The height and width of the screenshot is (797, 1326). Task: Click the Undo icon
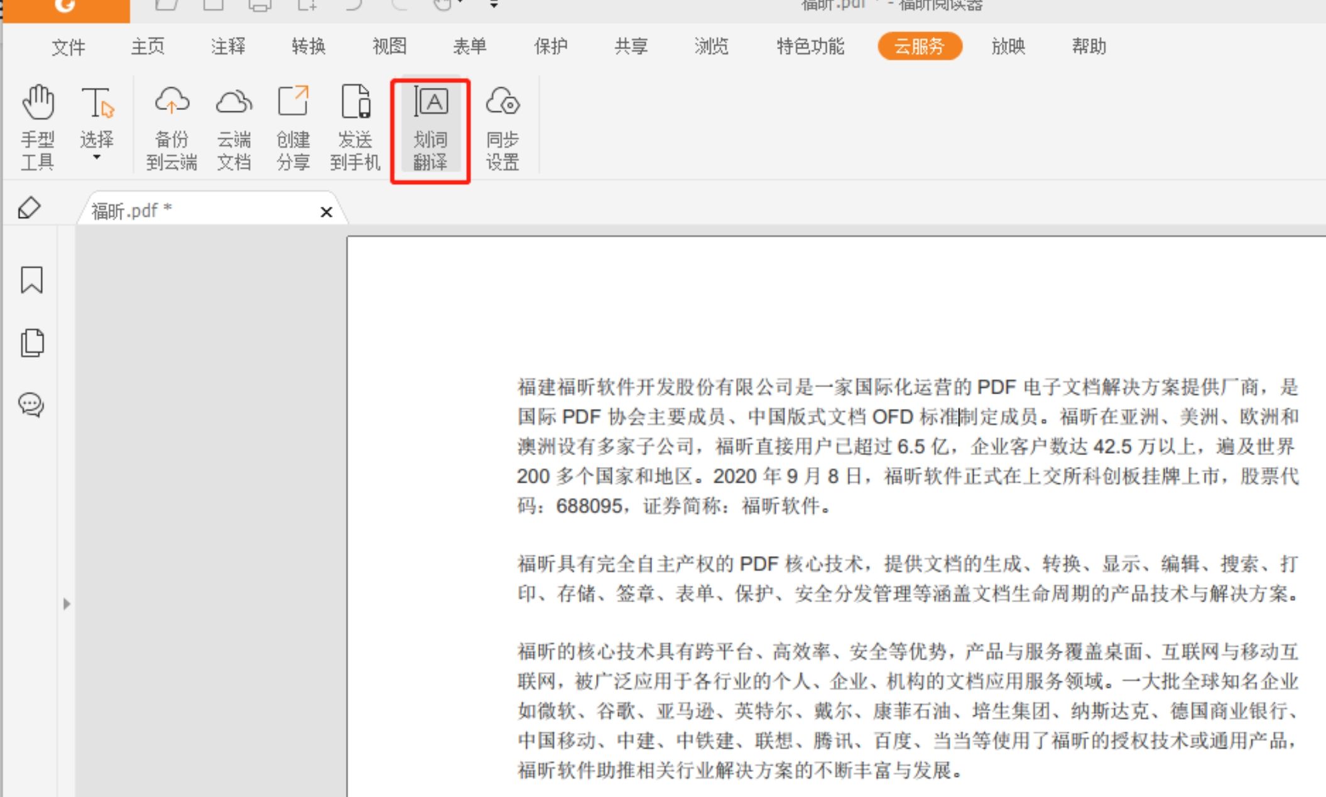[352, 5]
